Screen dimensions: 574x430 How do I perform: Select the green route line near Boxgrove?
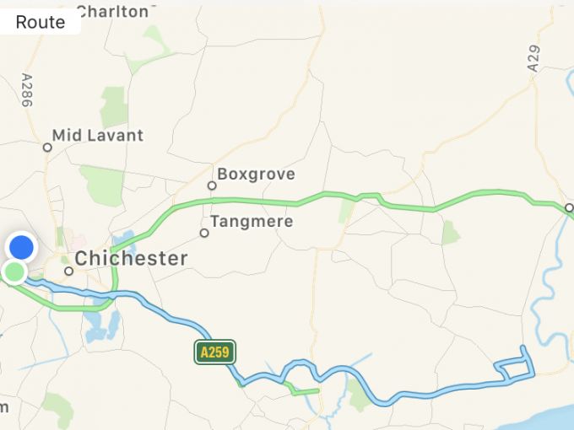[x=257, y=202]
